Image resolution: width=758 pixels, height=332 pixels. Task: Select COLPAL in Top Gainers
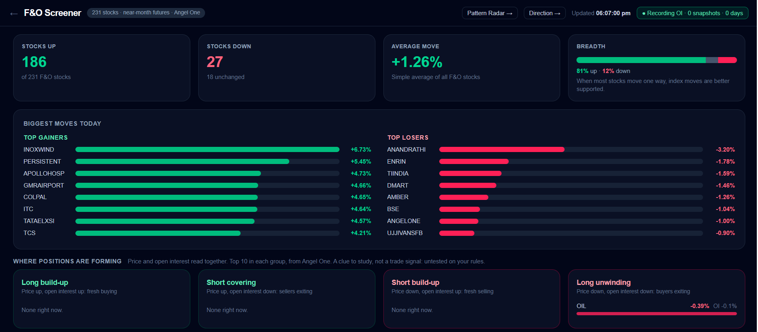[x=35, y=197]
